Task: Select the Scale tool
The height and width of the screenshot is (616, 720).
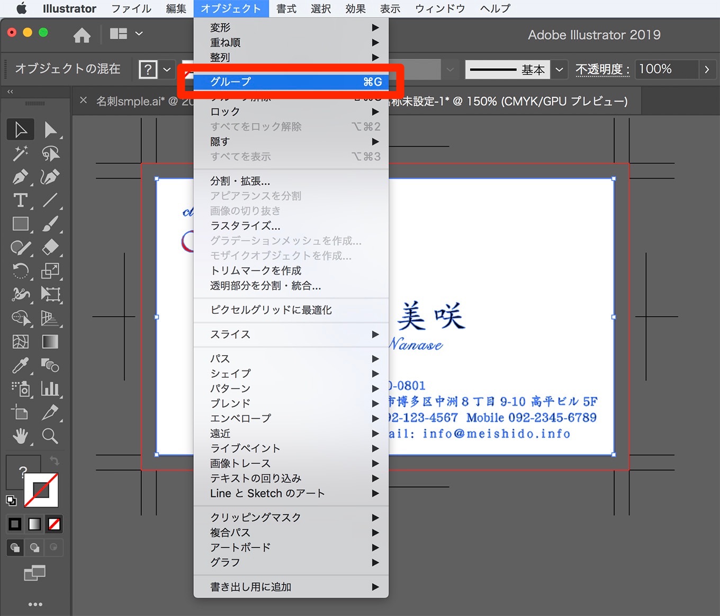Action: tap(50, 270)
